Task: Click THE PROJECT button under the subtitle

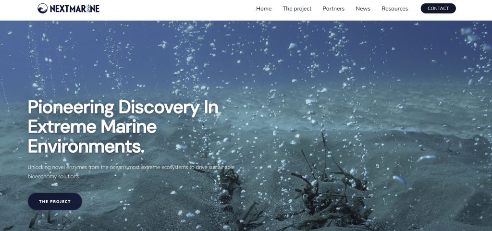Action: click(x=55, y=202)
